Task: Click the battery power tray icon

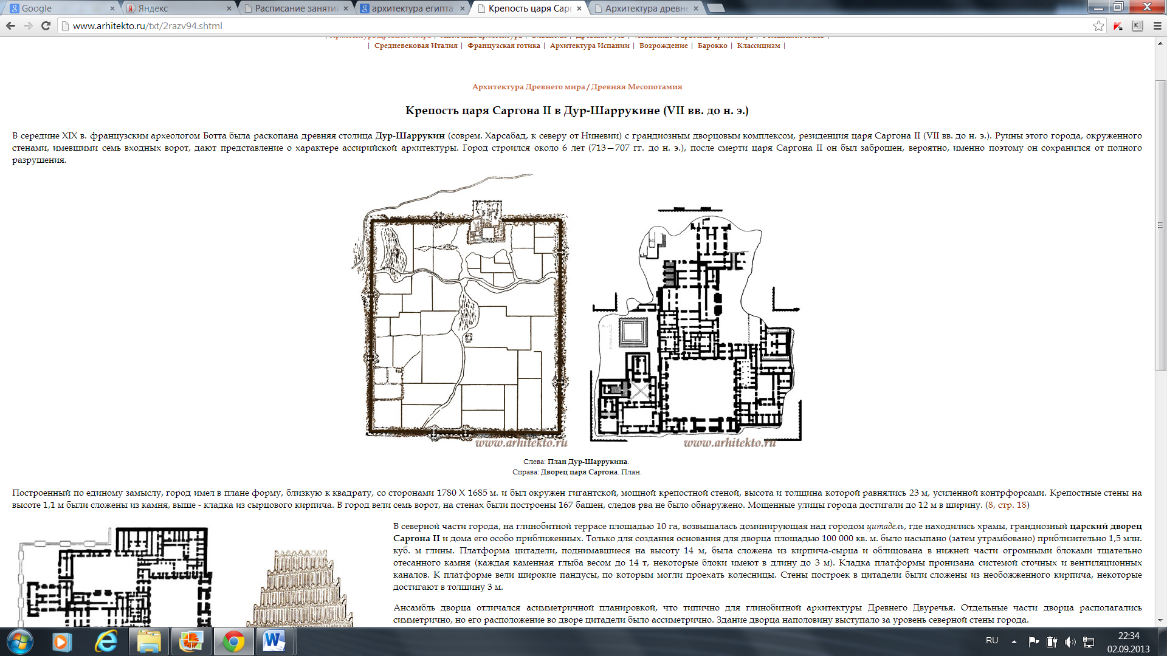Action: [x=1052, y=641]
